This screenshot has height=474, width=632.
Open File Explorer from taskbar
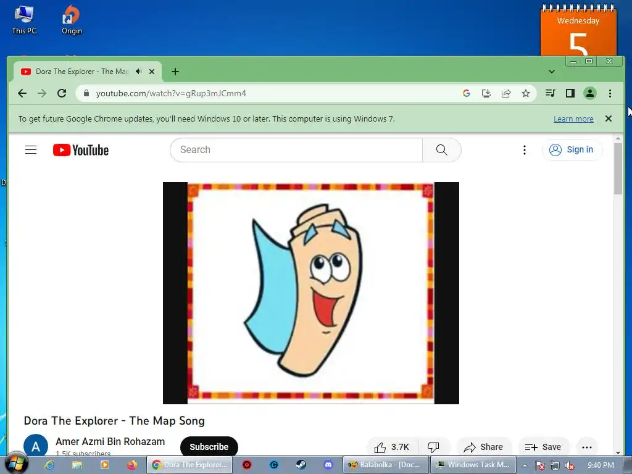(x=77, y=465)
